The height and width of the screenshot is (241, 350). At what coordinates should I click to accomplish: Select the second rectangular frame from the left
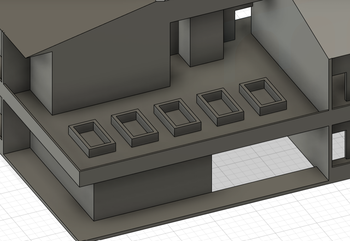(135, 128)
